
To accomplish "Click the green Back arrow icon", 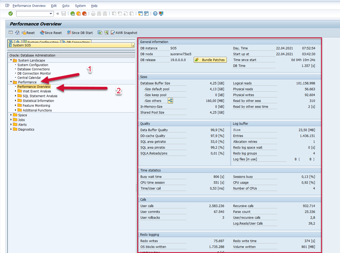I will (x=73, y=14).
